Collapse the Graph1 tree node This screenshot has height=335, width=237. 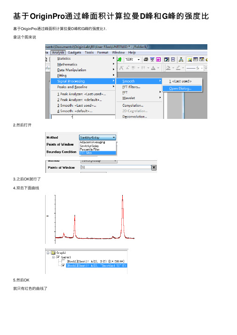pos(48,253)
